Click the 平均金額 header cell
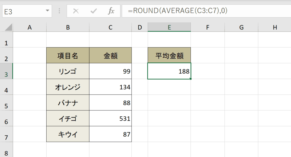This screenshot has width=291, height=157. [169, 55]
